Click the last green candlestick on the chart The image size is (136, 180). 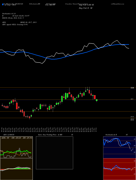click(97, 100)
